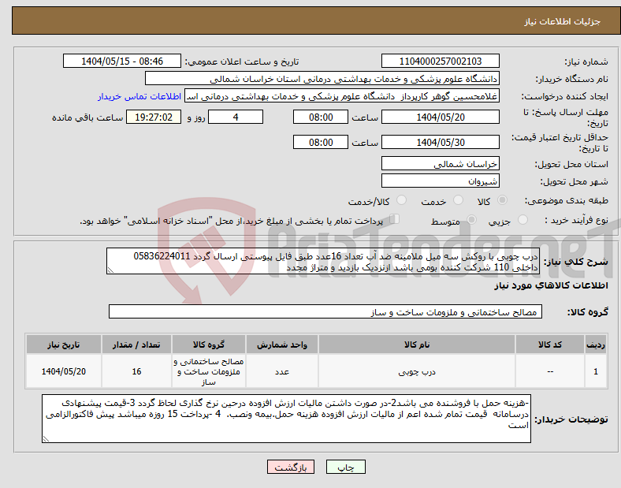Click the row number cell 1
Screen dimensions: 621x488
596,371
